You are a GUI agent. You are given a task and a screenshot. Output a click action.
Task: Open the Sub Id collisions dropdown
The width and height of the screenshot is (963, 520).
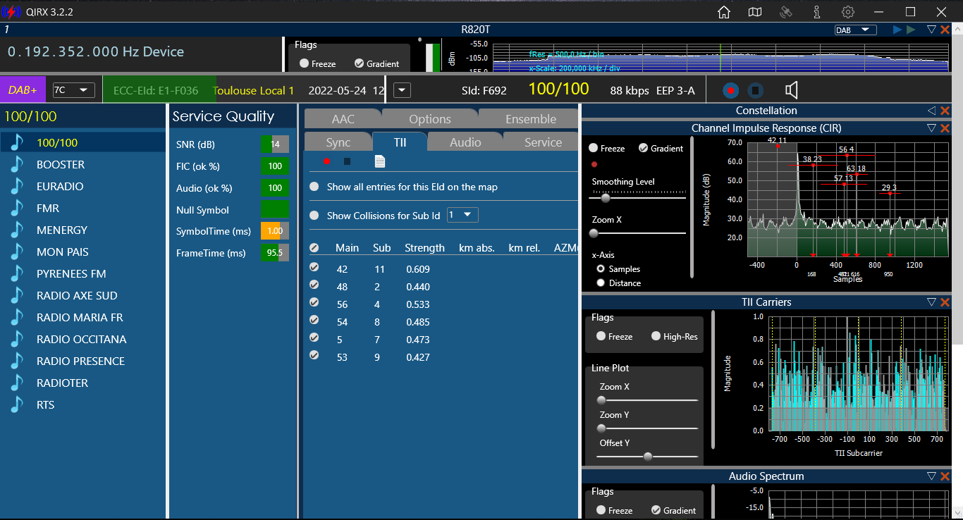[462, 215]
